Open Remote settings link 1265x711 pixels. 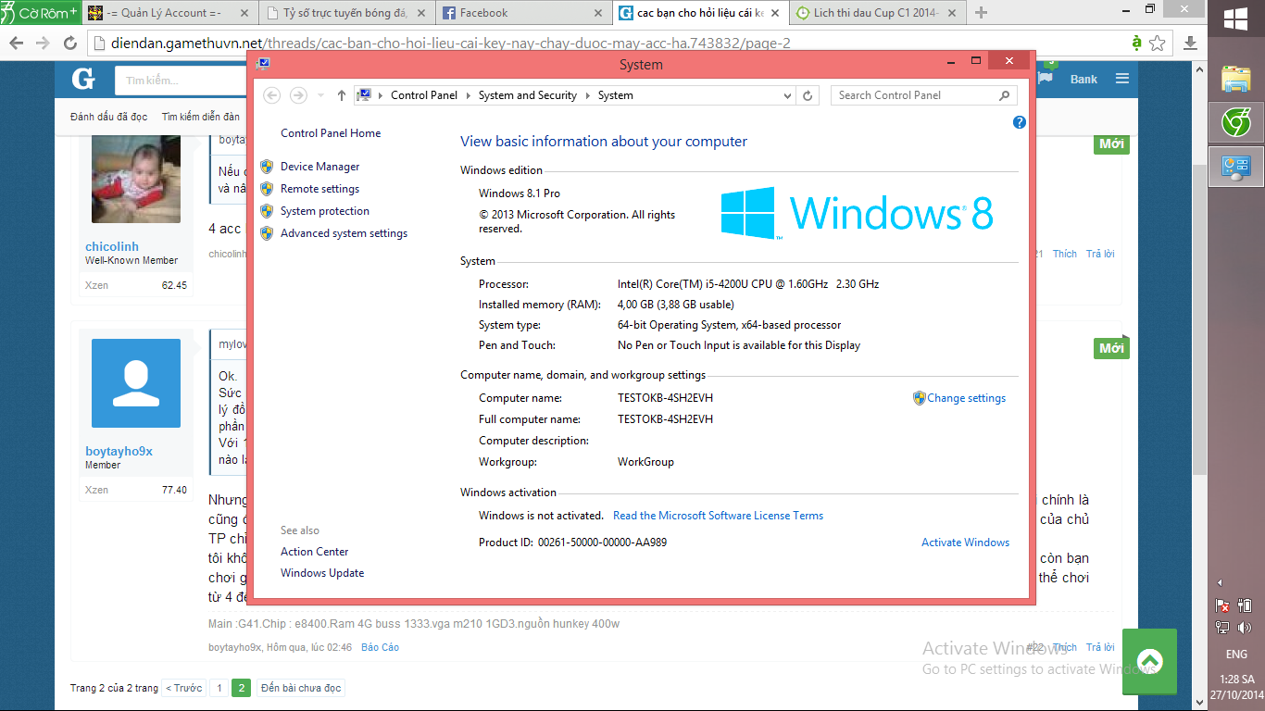(x=319, y=189)
